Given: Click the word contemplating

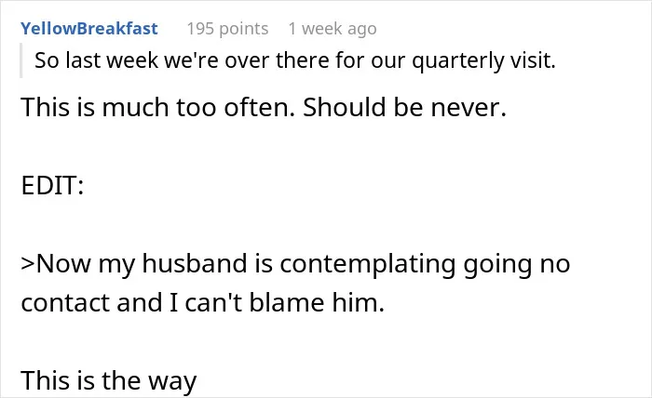Looking at the screenshot, I should pos(368,264).
